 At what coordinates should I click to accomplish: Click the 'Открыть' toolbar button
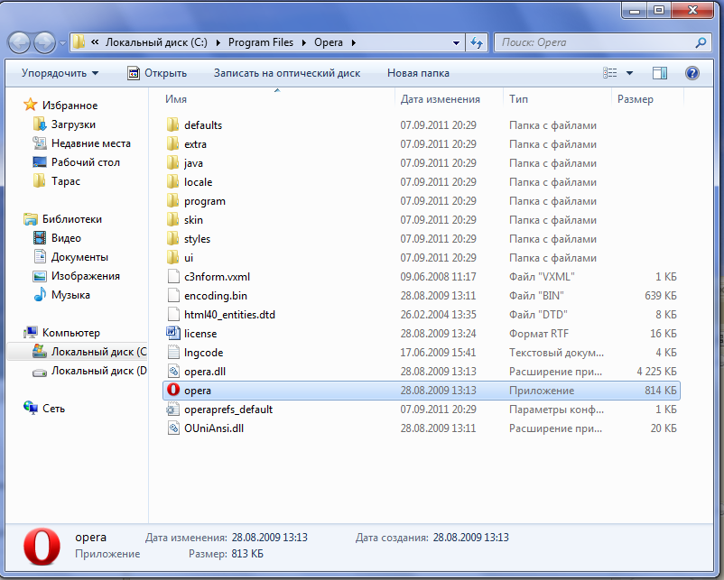click(157, 73)
